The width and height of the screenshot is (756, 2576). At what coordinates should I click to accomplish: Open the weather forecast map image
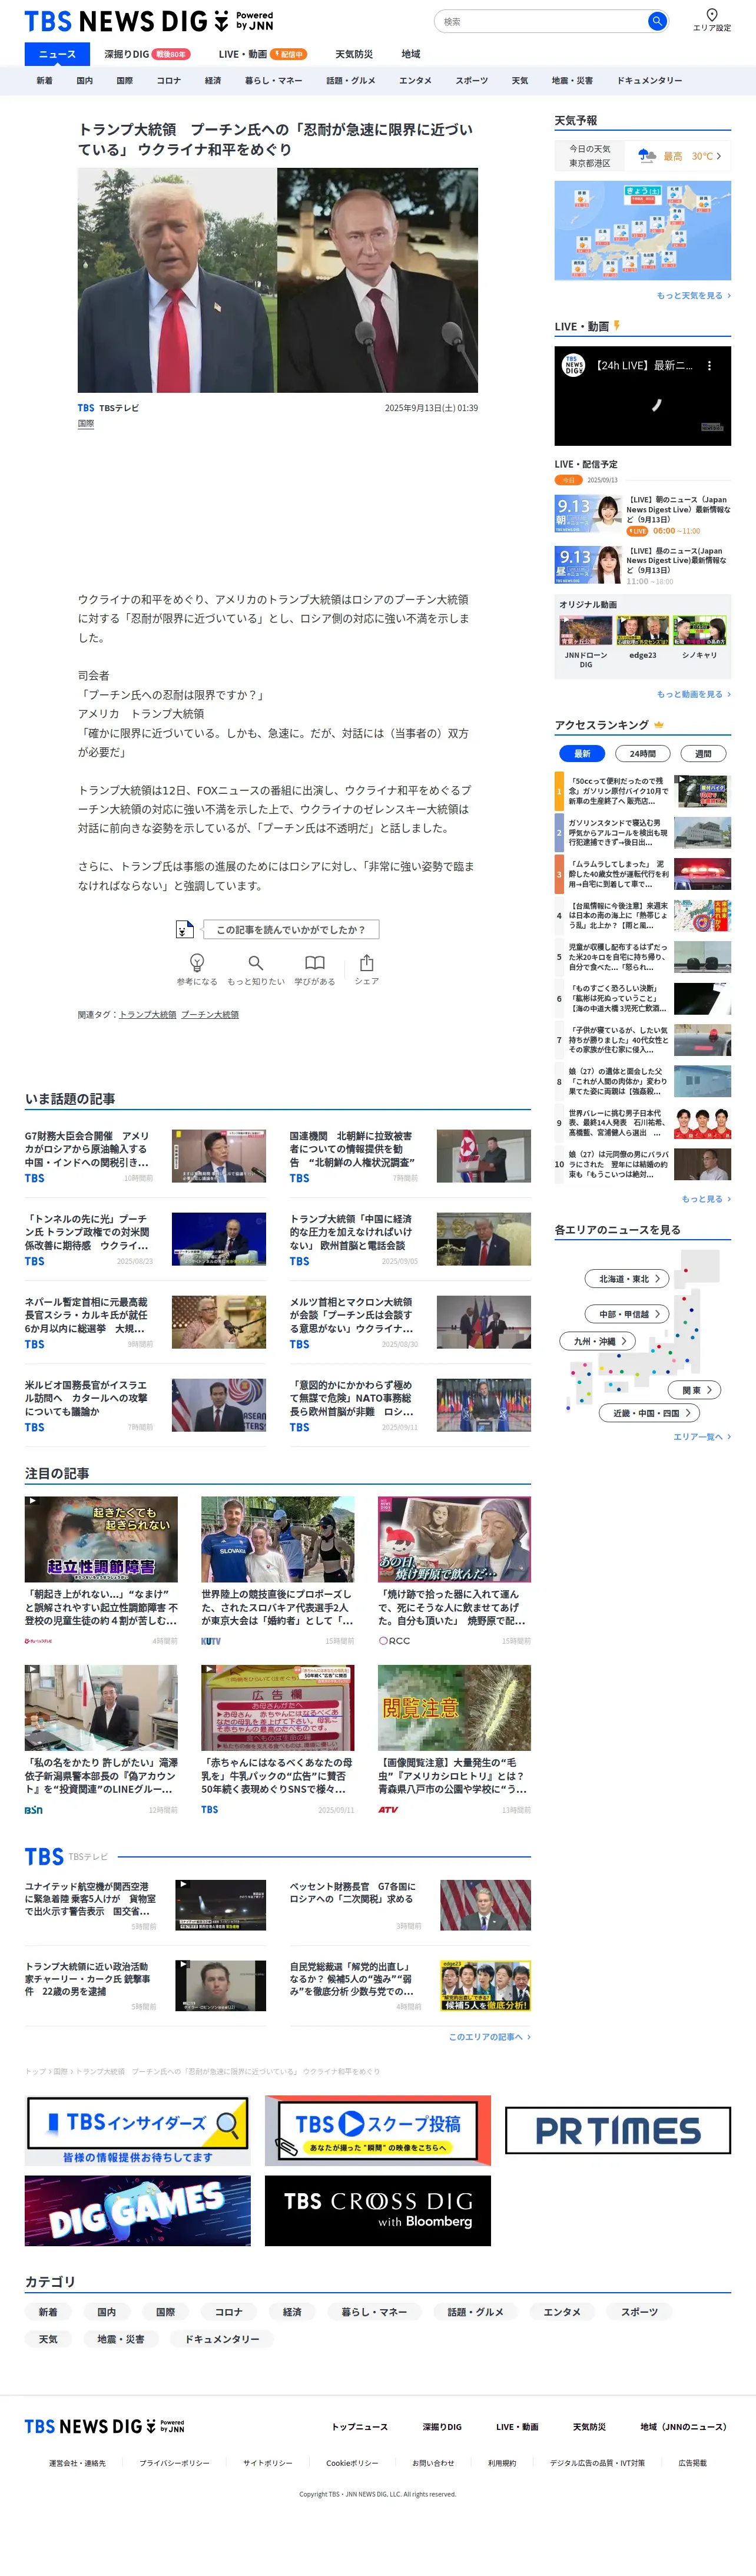point(642,231)
